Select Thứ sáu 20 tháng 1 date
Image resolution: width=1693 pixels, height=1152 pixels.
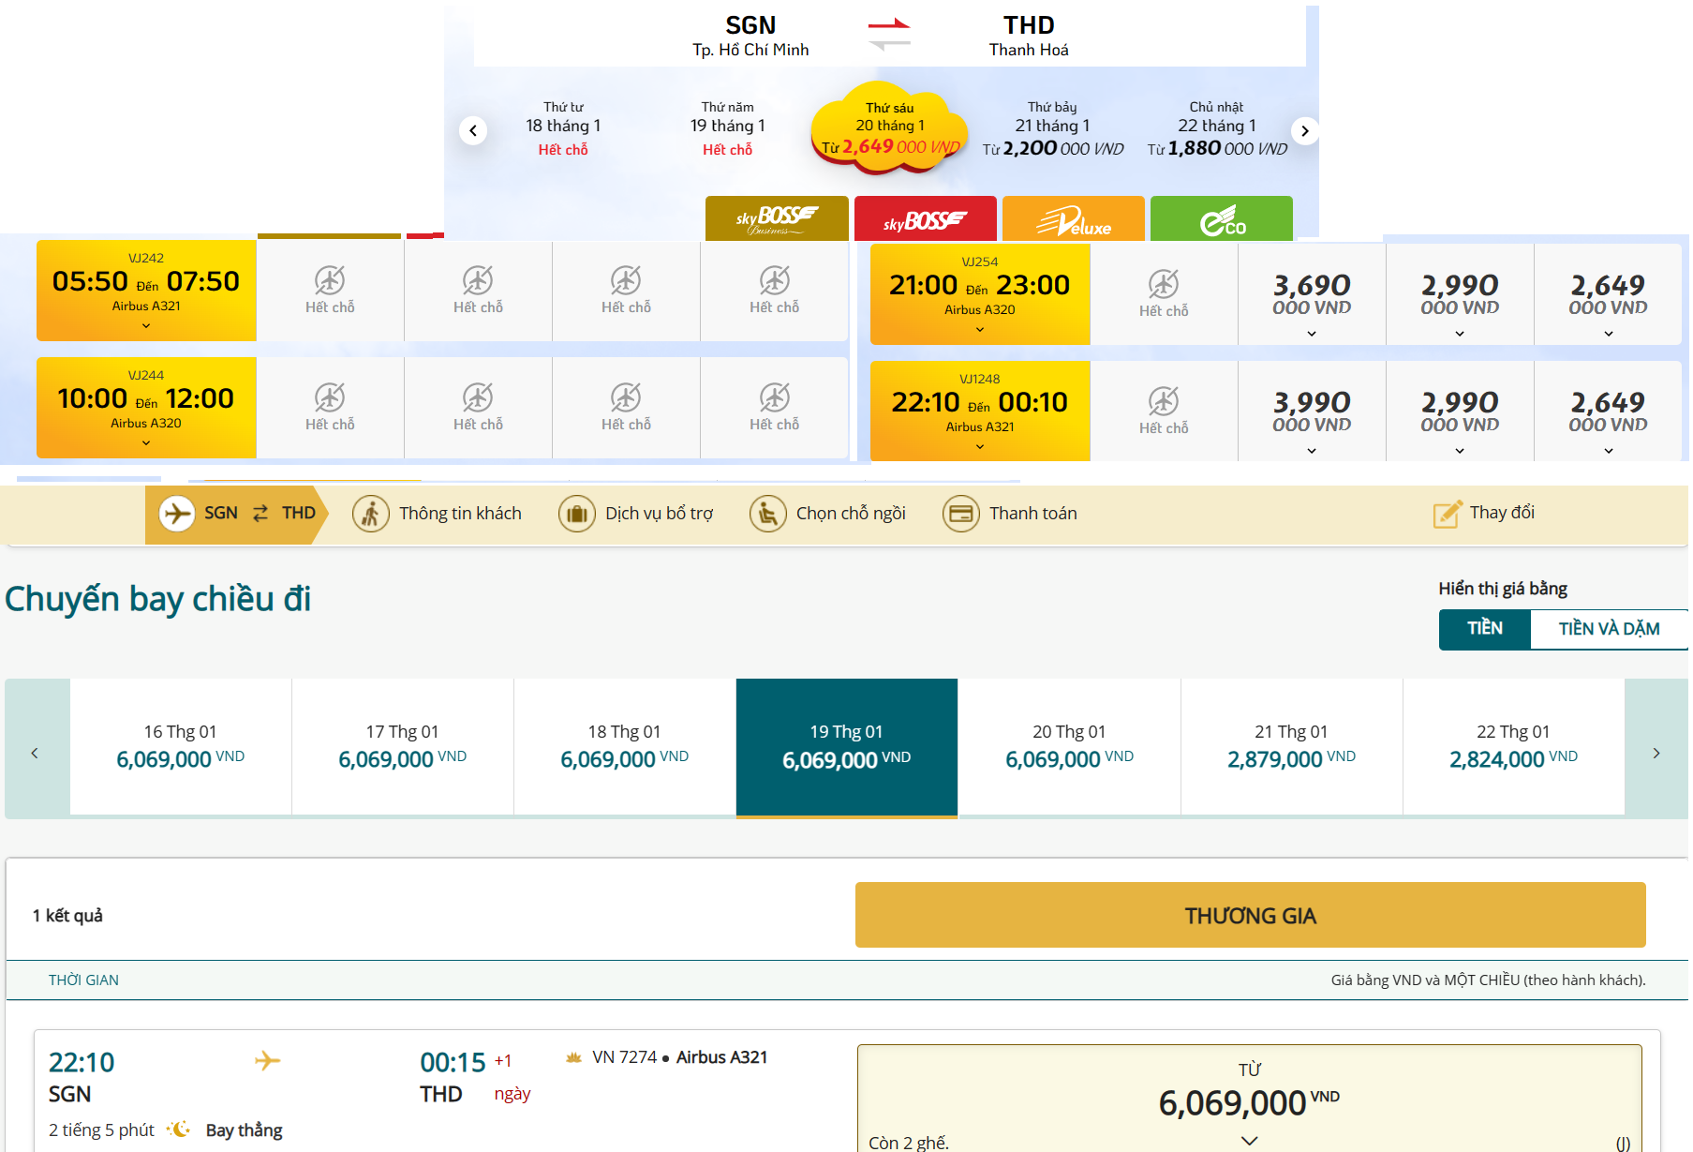coord(889,128)
